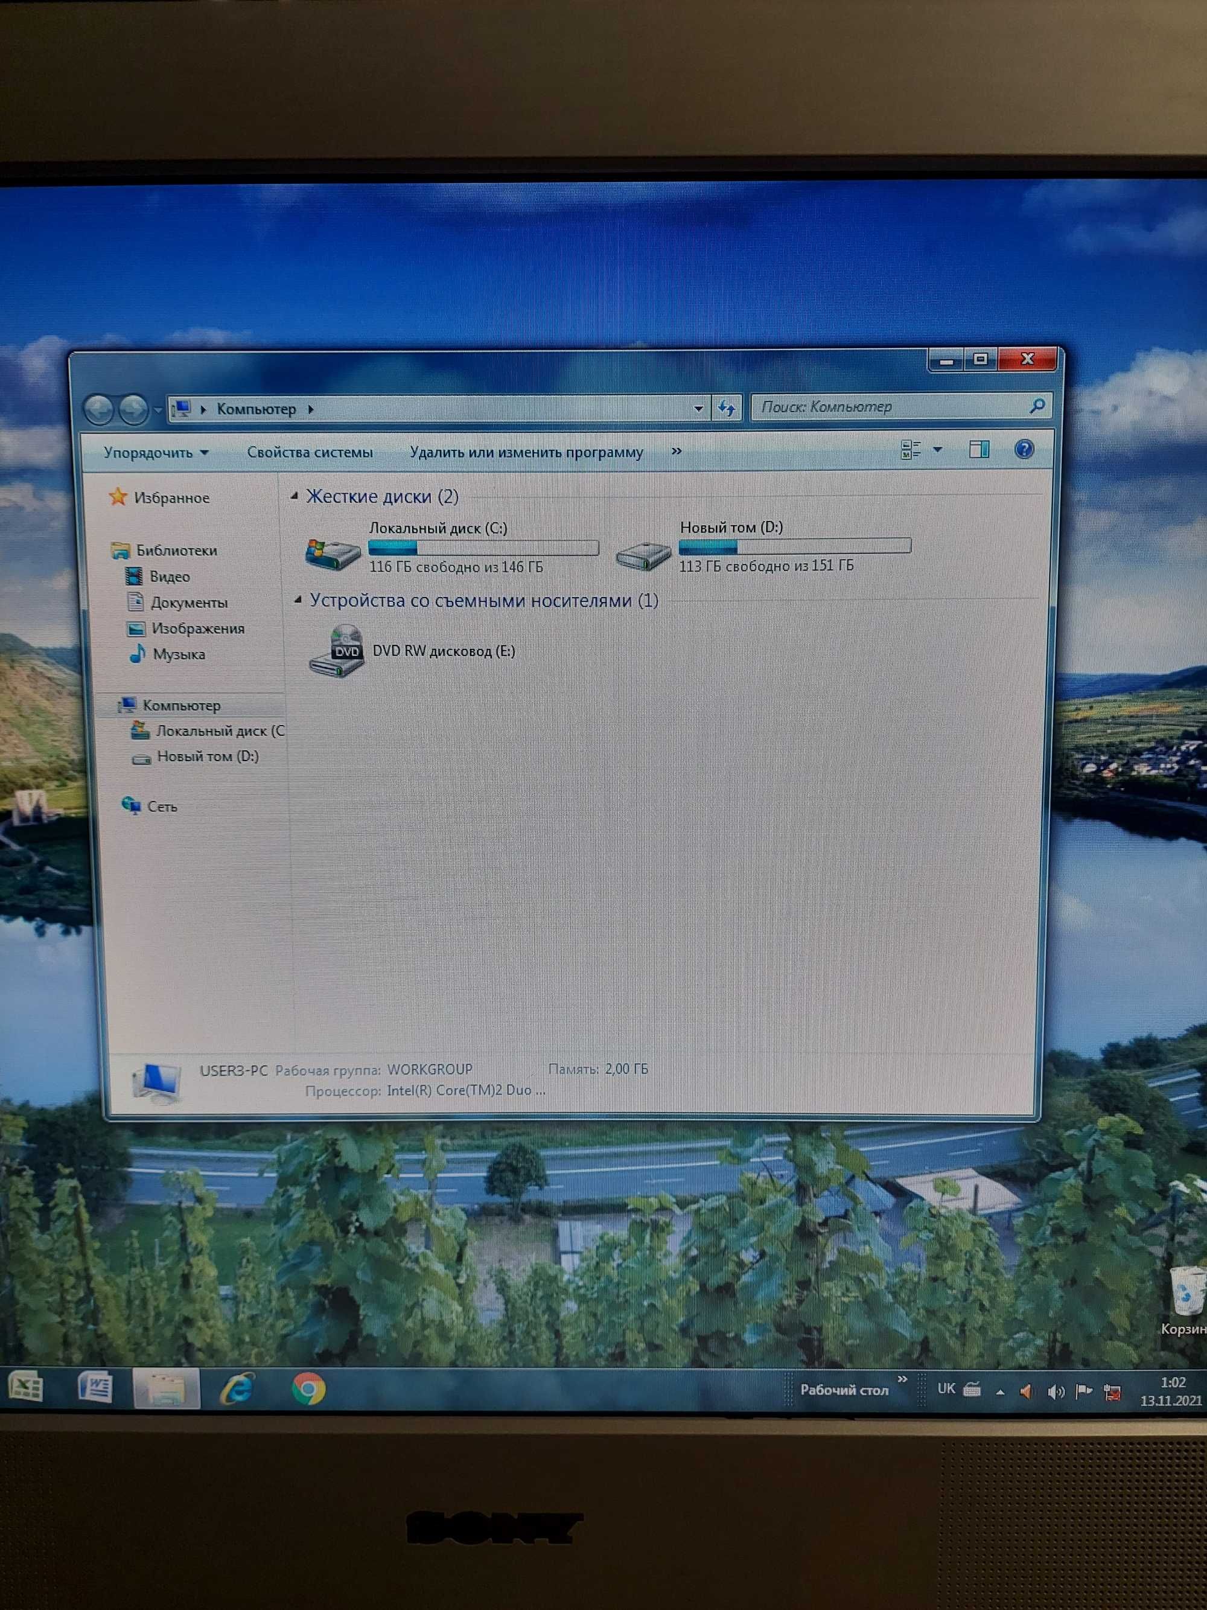Click the search magnifier icon
Viewport: 1207px width, 1610px height.
point(1037,406)
